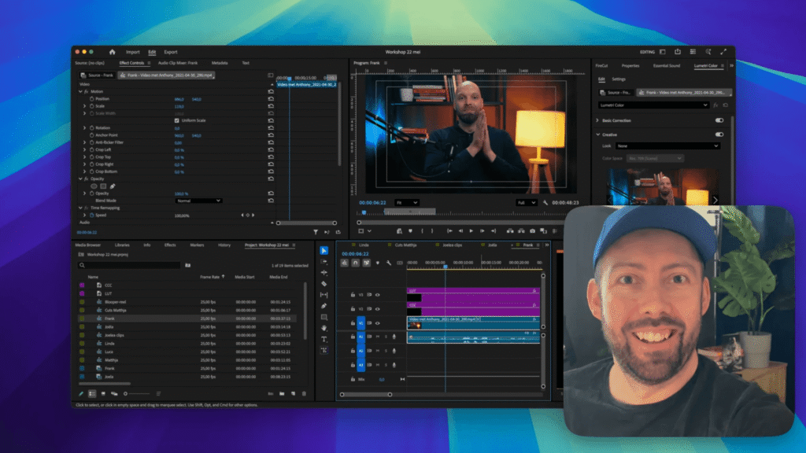Click the Home icon in the header
Image resolution: width=806 pixels, height=453 pixels.
(112, 52)
